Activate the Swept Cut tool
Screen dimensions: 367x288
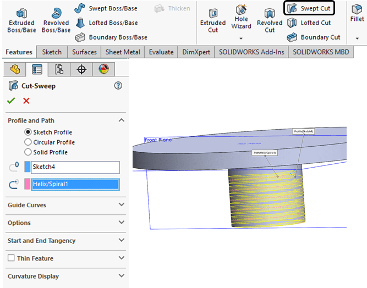pyautogui.click(x=309, y=8)
